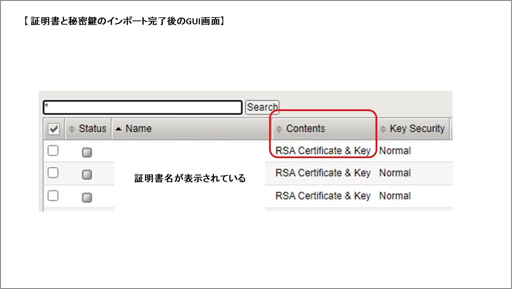Select first row's RSA Certificate & Key cell
The image size is (512, 289).
tap(323, 151)
